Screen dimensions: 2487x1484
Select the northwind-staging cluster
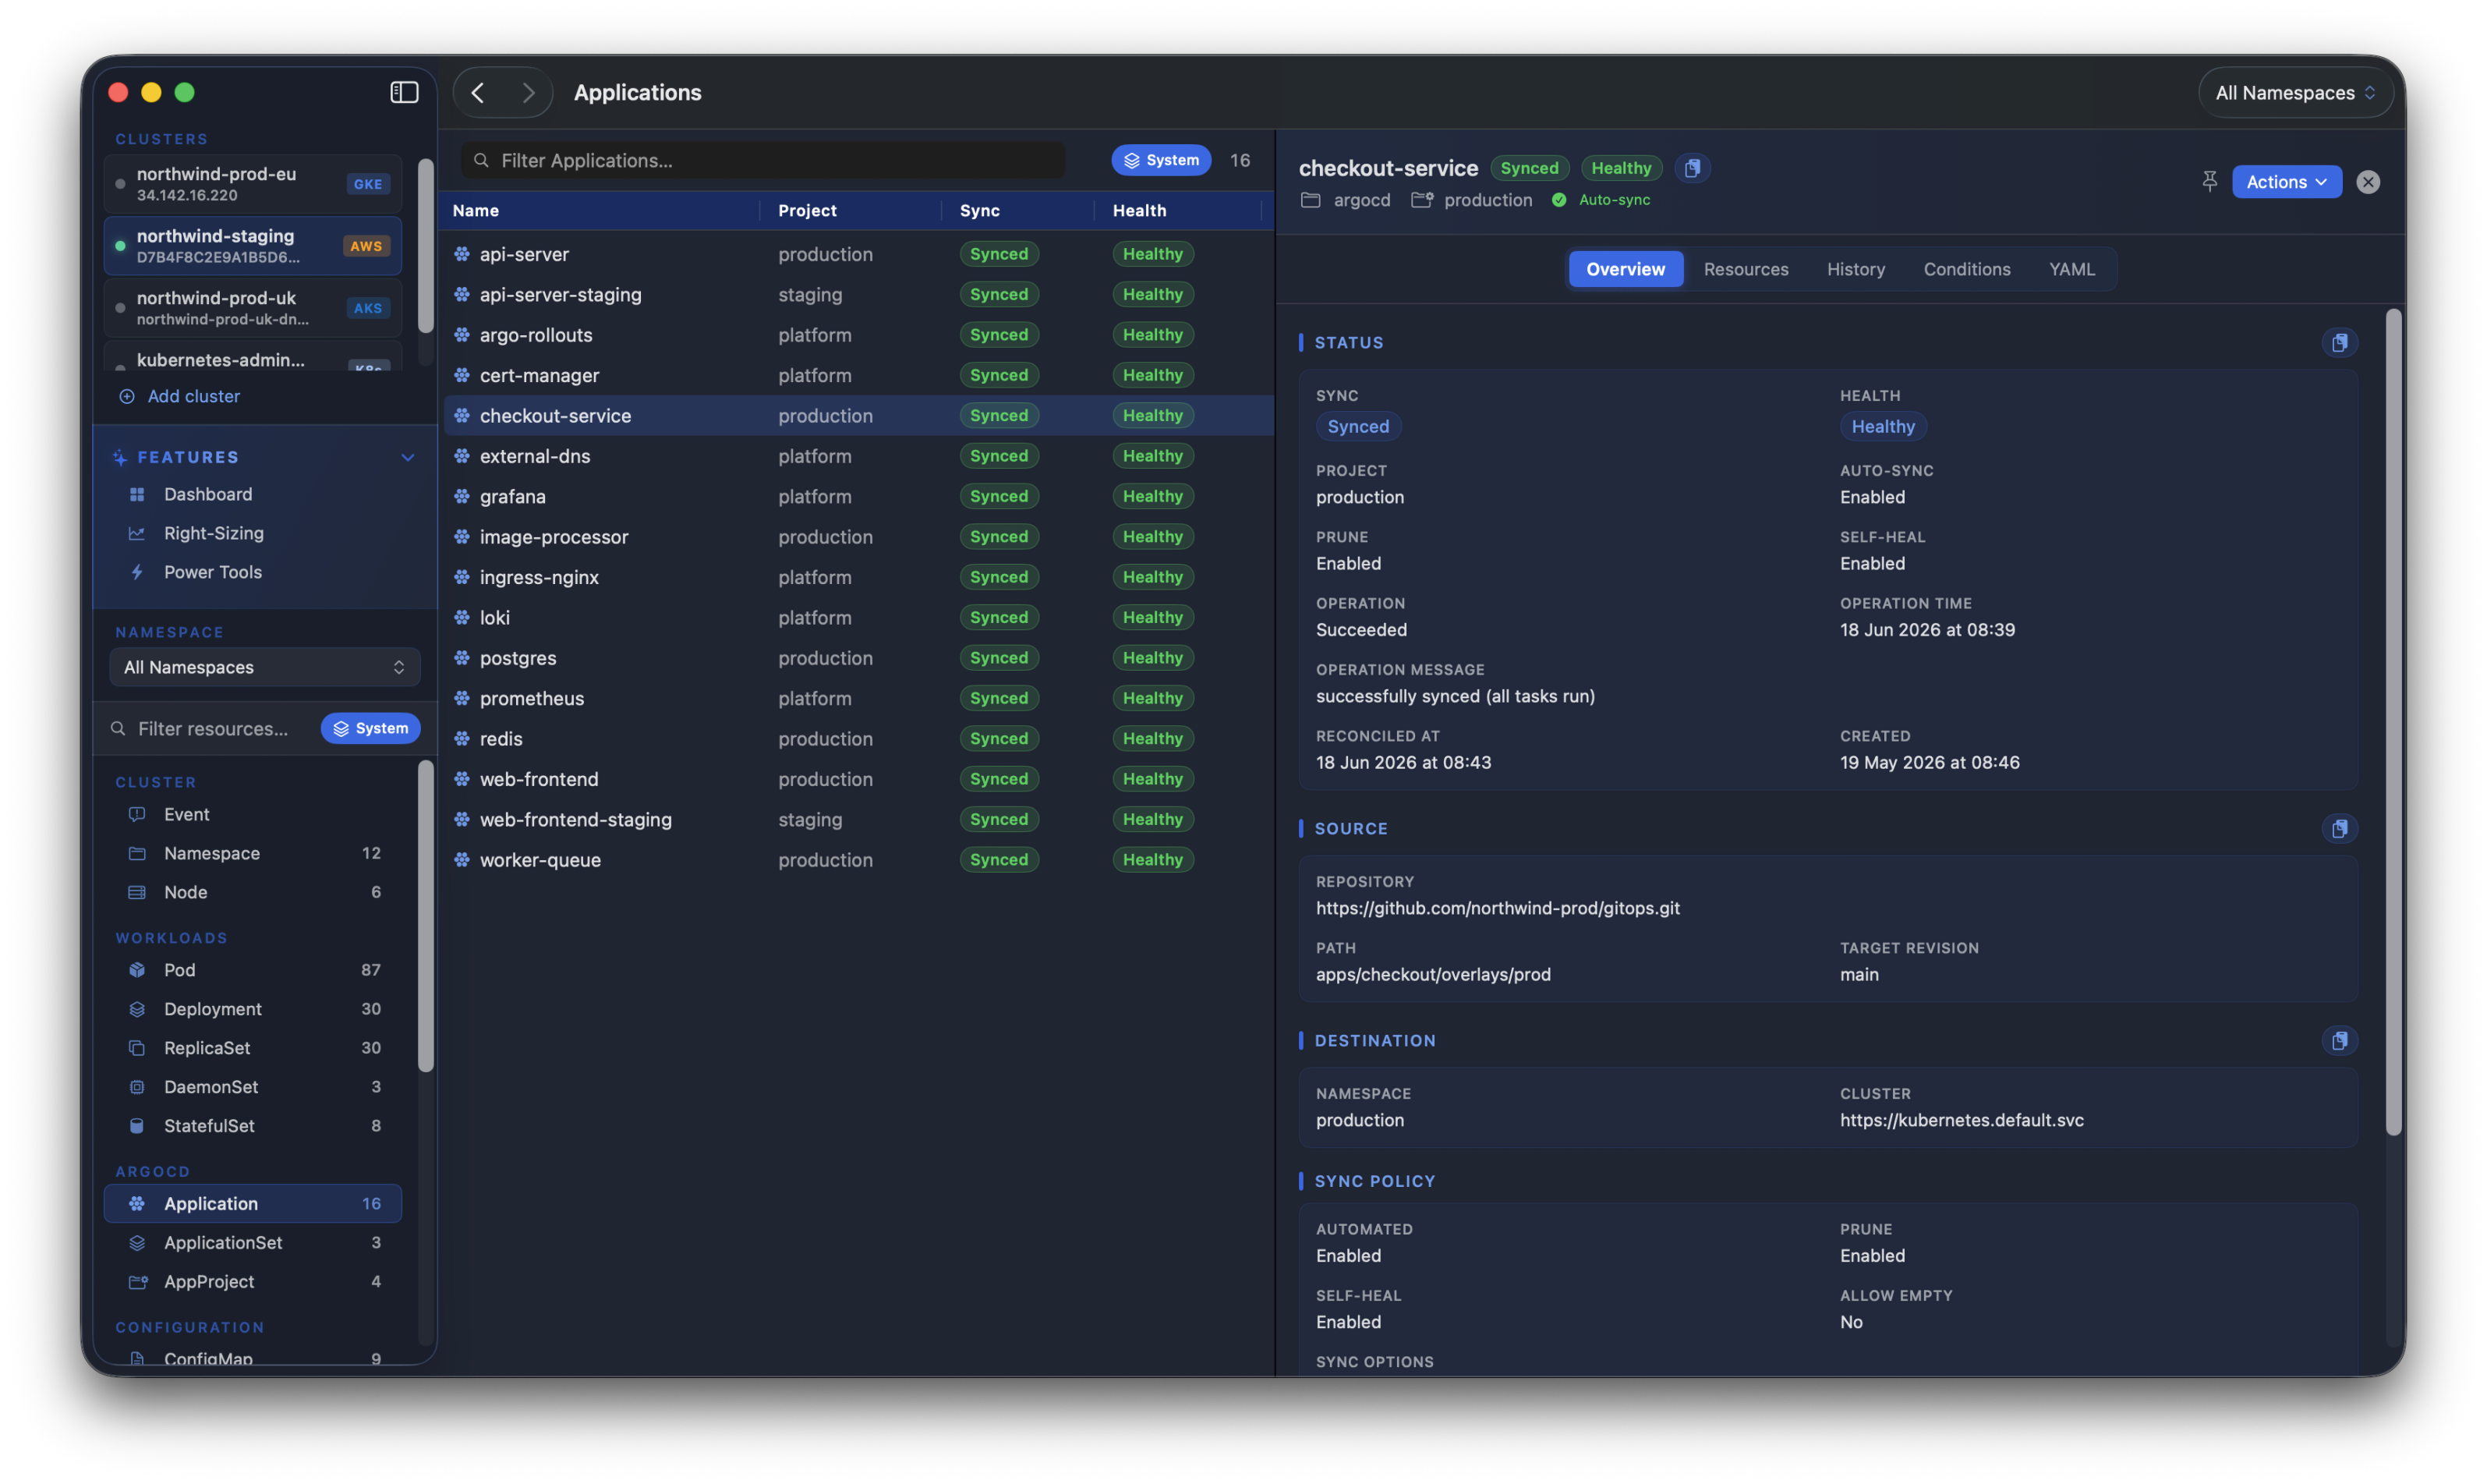click(x=253, y=246)
